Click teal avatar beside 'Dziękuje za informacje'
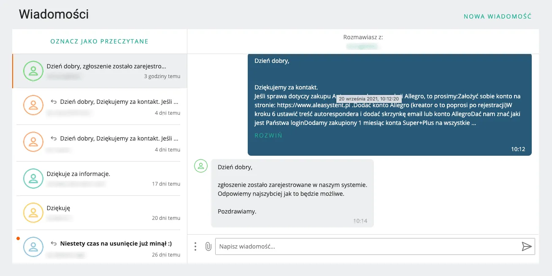Viewport: 552px width, 276px height. point(33,179)
